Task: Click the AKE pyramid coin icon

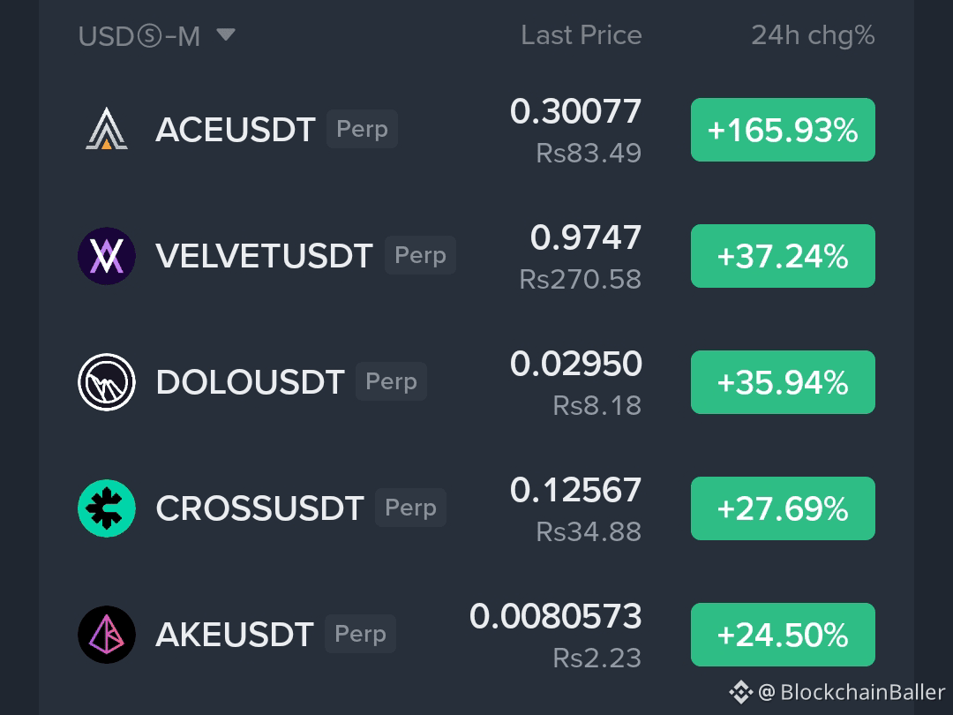Action: point(107,634)
